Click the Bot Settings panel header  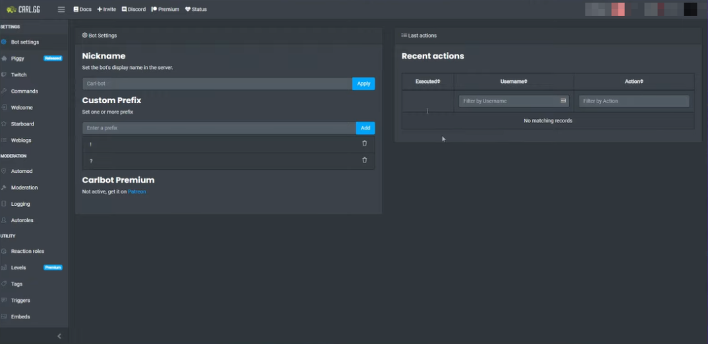[x=229, y=35]
